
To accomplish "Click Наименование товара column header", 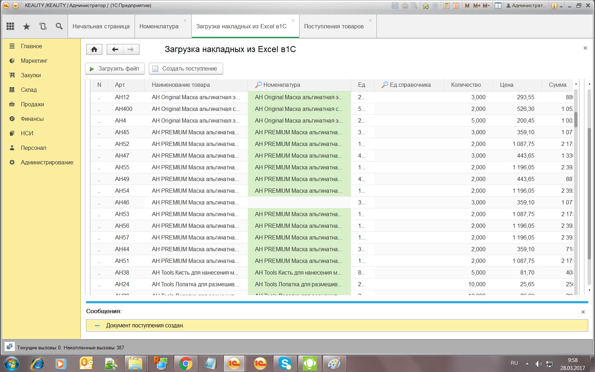I will pos(196,85).
